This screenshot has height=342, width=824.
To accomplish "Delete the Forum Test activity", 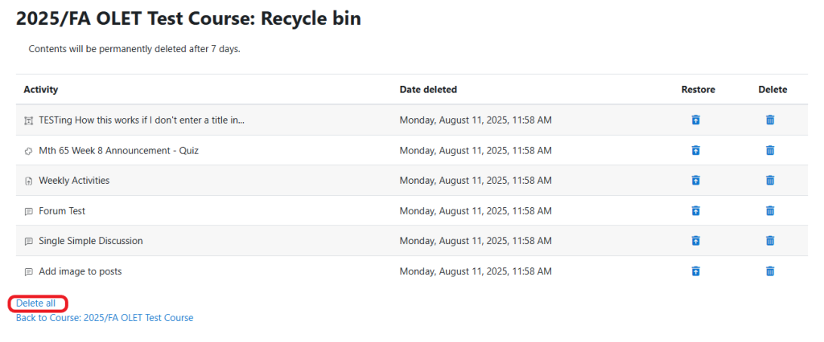I will (770, 211).
